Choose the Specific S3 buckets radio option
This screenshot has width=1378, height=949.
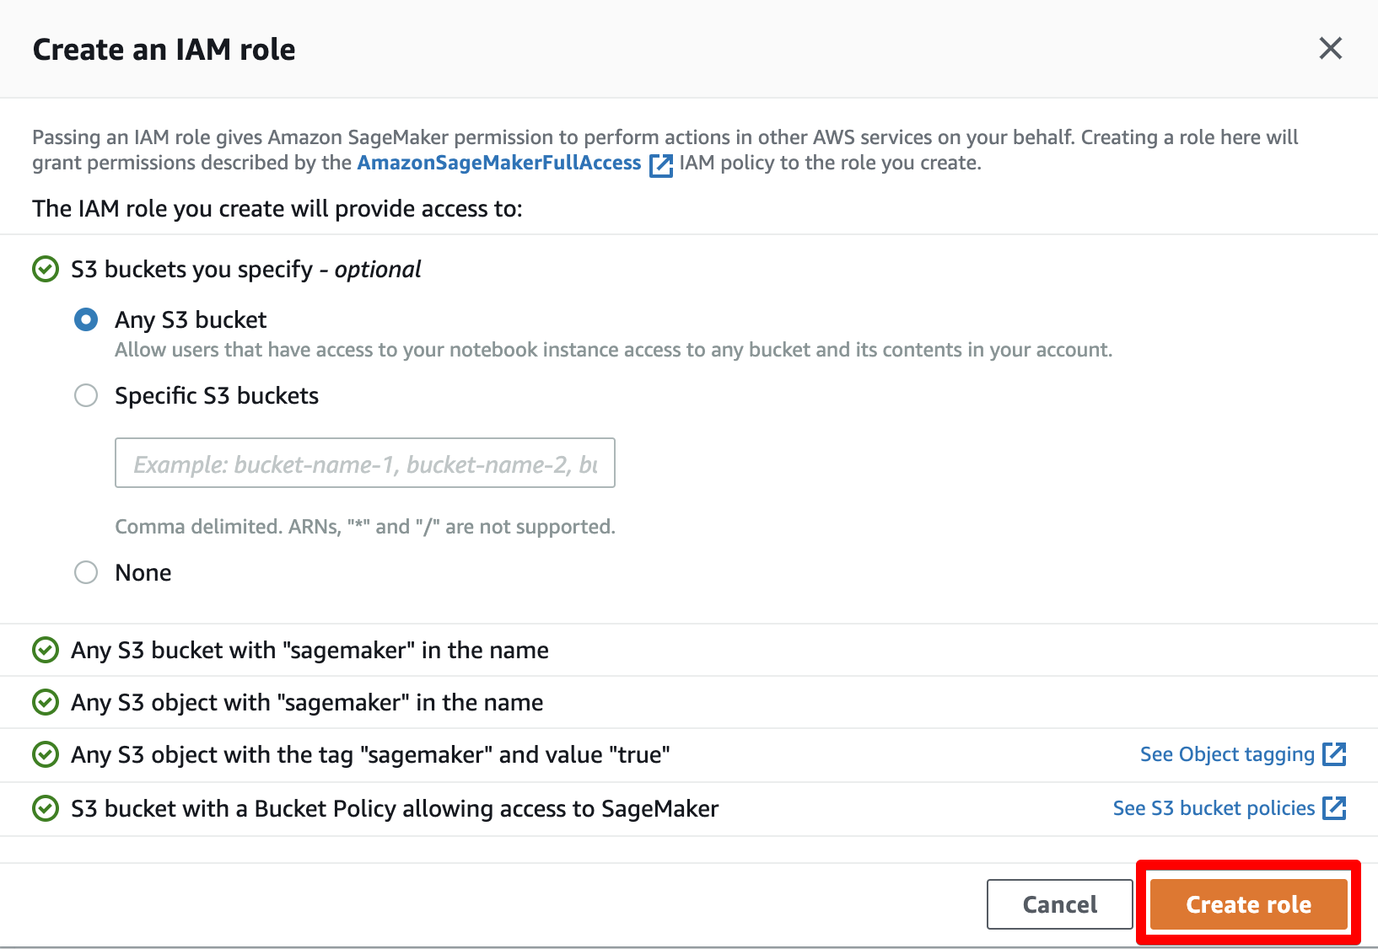point(86,395)
